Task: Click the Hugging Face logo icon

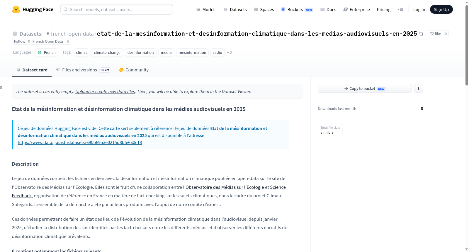Action: (16, 9)
